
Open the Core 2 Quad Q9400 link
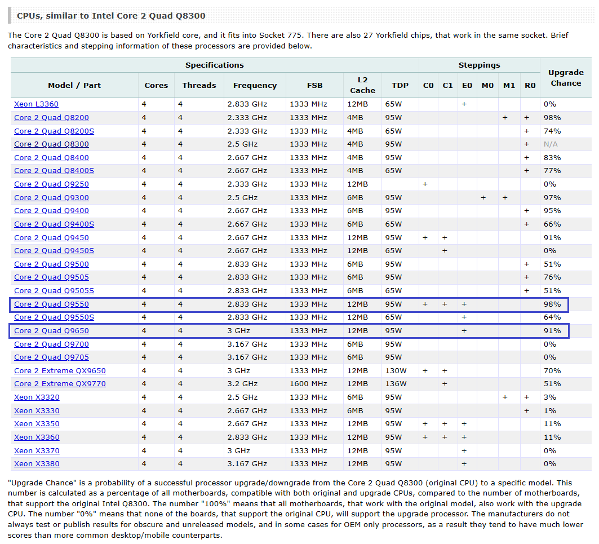click(x=52, y=211)
